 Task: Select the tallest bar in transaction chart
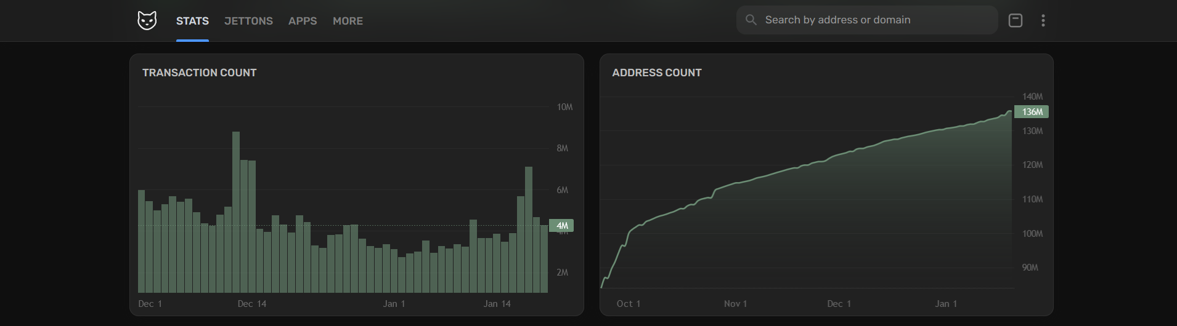[236, 212]
